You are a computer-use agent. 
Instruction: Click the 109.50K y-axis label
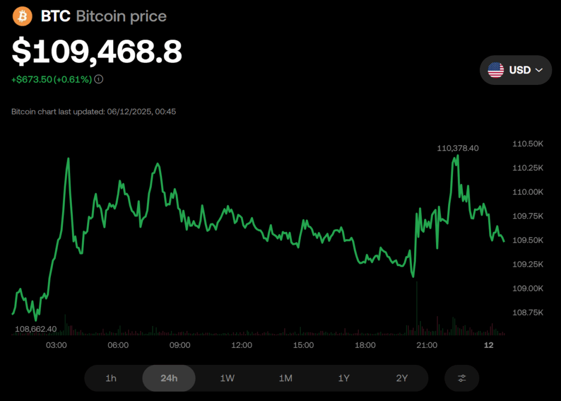click(x=528, y=240)
